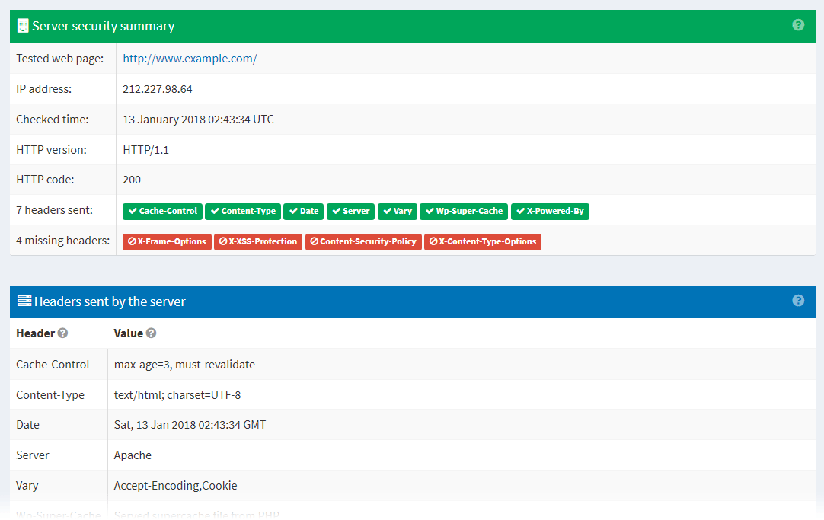The height and width of the screenshot is (520, 824).
Task: Click the table icon beside Headers sent by the server
Action: (x=25, y=301)
